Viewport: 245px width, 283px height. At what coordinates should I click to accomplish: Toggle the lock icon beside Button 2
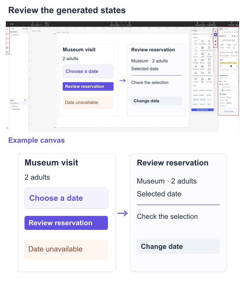(235, 36)
